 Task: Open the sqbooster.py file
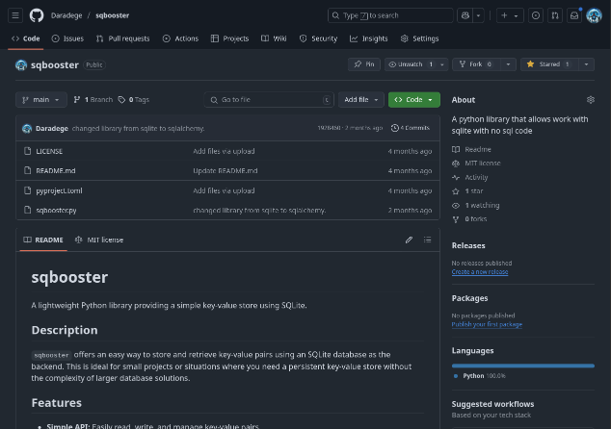click(x=56, y=210)
